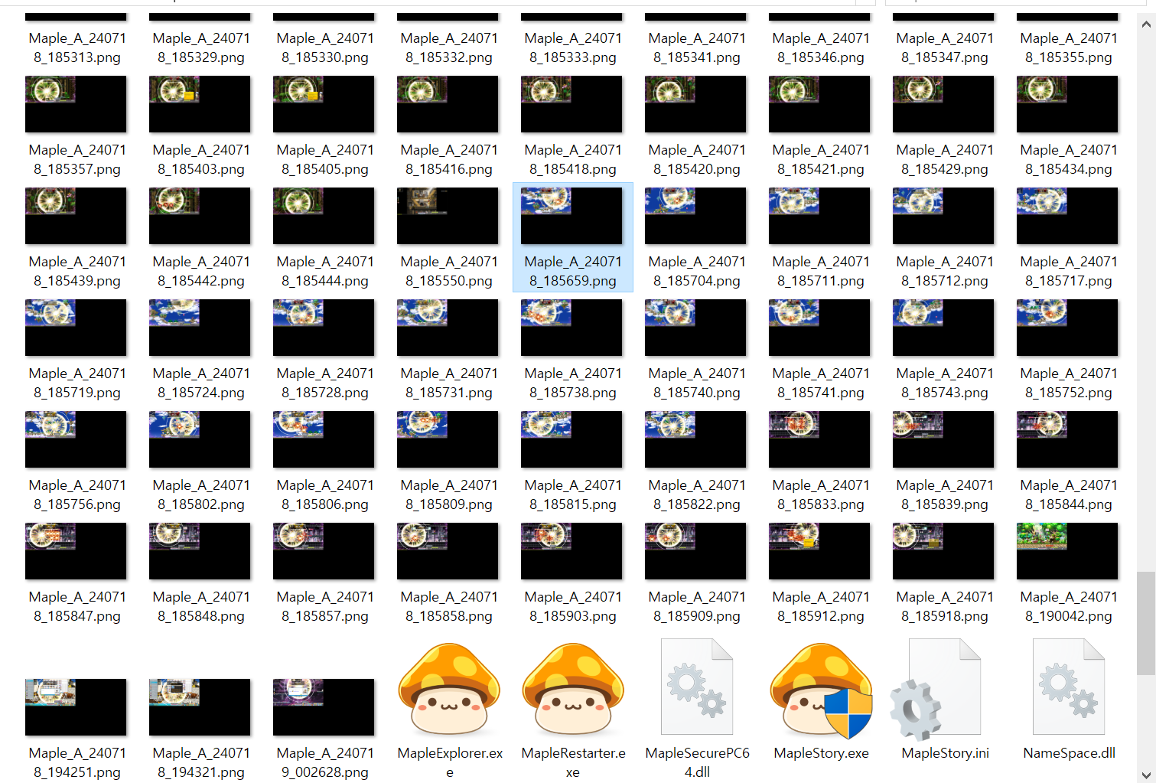Select thumbnail of Maple_A_240718_185717.png
Viewport: 1156px width, 783px height.
pyautogui.click(x=1067, y=216)
